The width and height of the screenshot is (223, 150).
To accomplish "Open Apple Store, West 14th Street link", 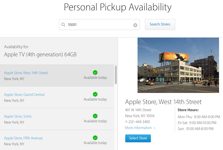I will click(26, 73).
